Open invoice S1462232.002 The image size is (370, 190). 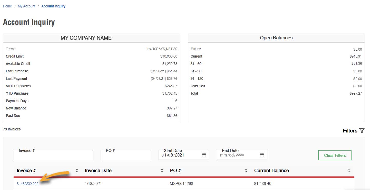(27, 184)
